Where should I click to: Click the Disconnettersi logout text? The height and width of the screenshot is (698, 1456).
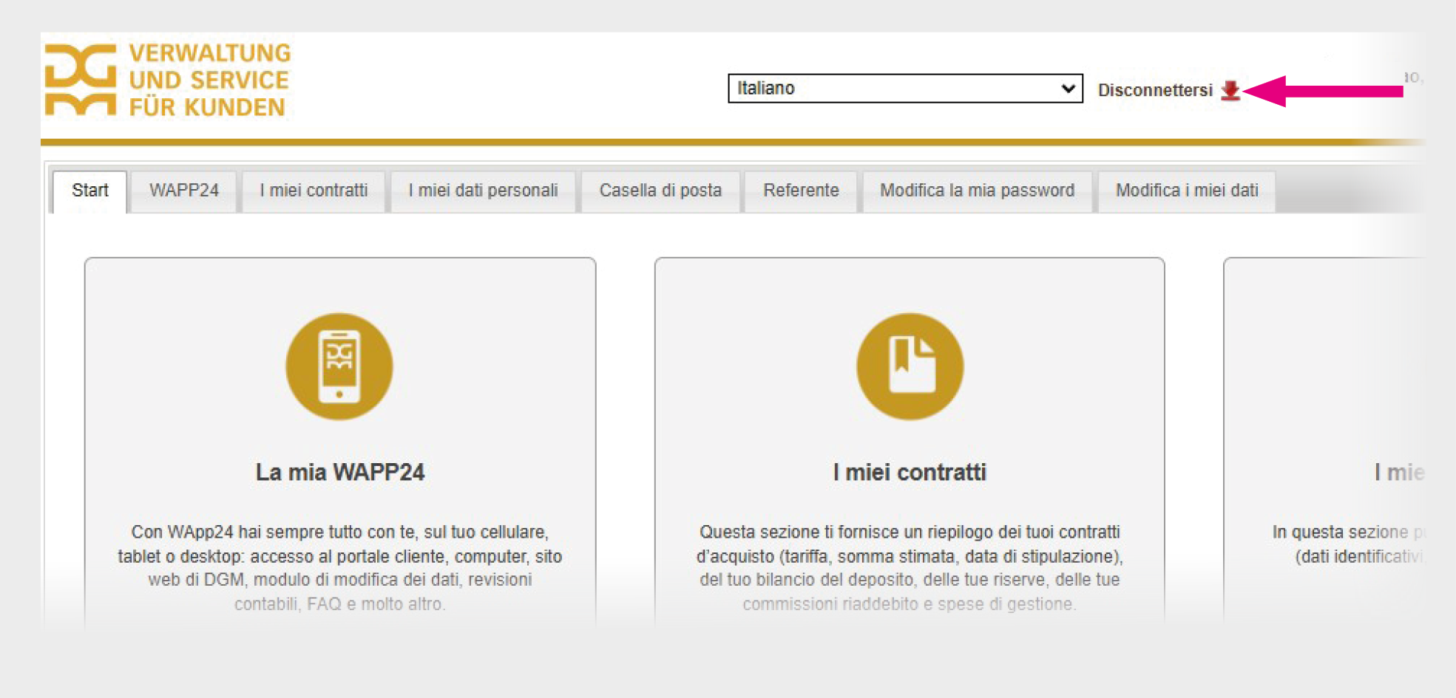pos(1154,90)
